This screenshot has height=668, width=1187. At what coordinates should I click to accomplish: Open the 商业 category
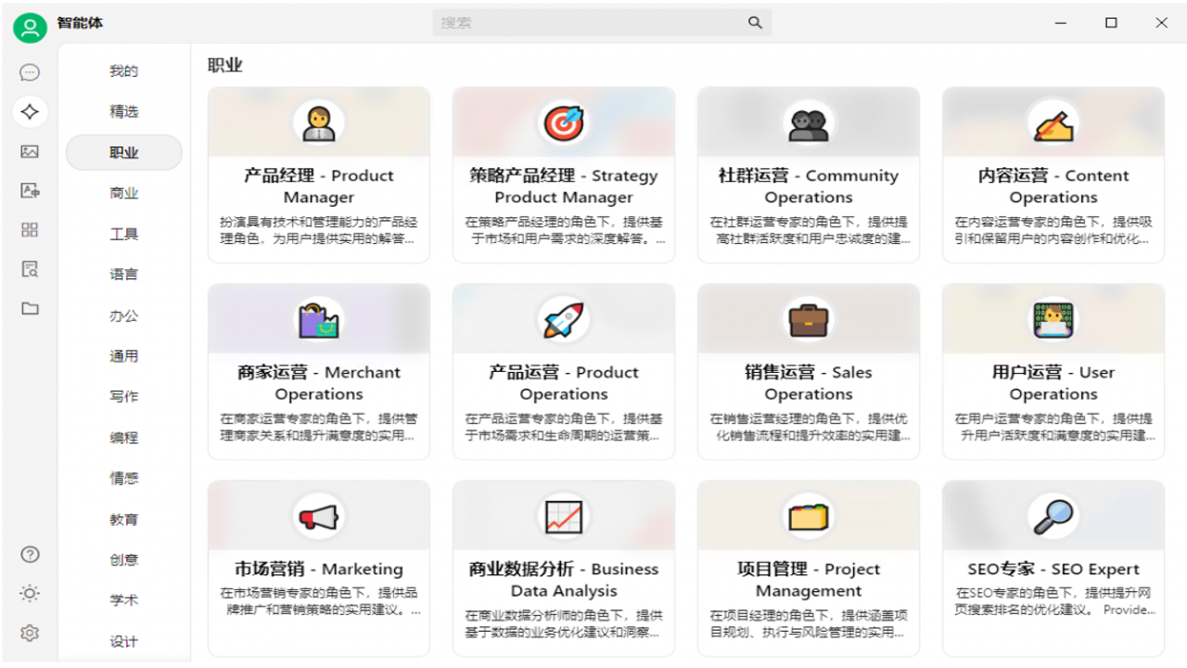point(124,194)
